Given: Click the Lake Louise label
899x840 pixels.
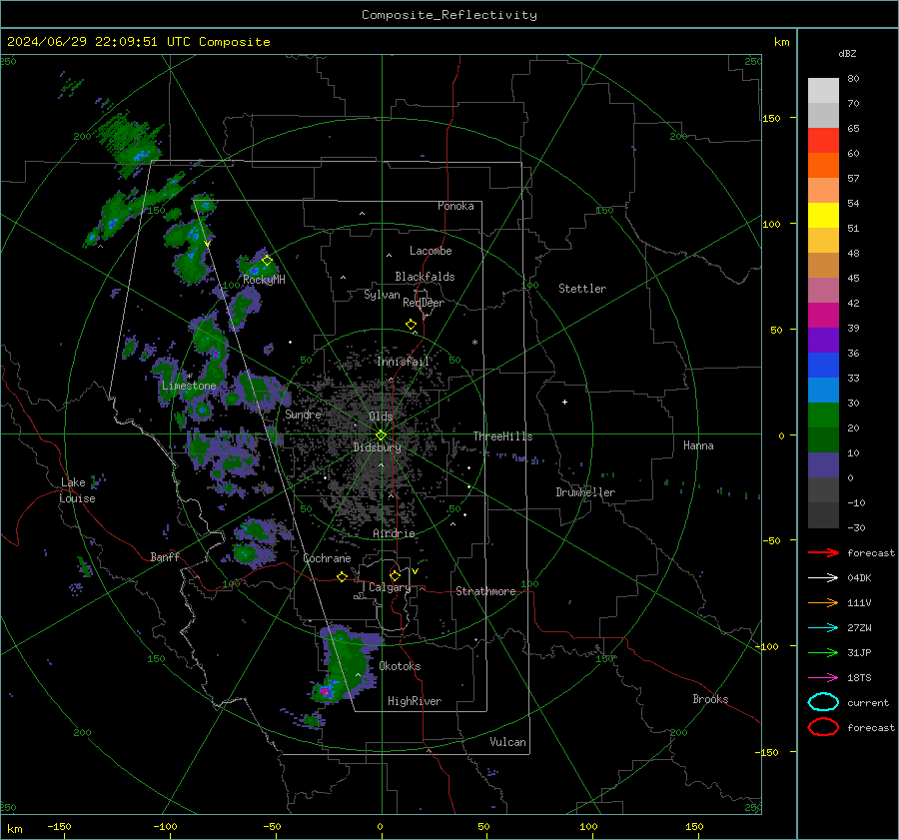Looking at the screenshot, I should (78, 490).
